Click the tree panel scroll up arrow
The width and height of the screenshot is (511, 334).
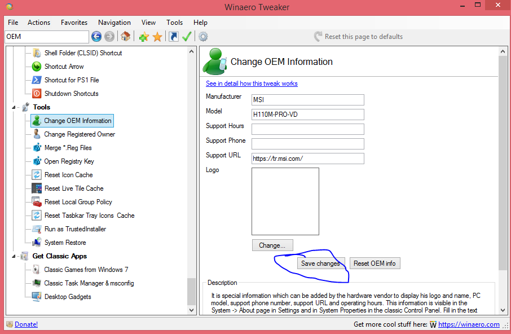click(191, 51)
